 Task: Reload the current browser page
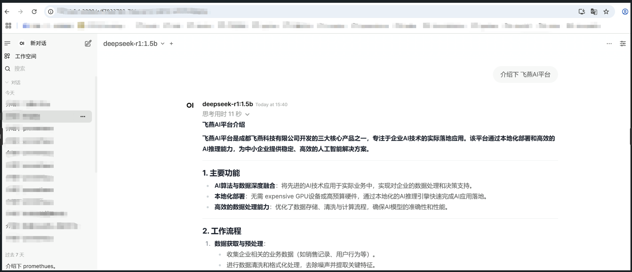pyautogui.click(x=34, y=12)
